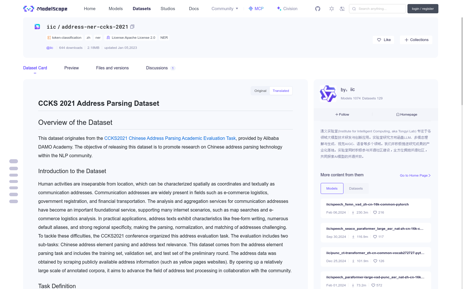
Task: Open the iic organization logo
Action: (x=328, y=94)
